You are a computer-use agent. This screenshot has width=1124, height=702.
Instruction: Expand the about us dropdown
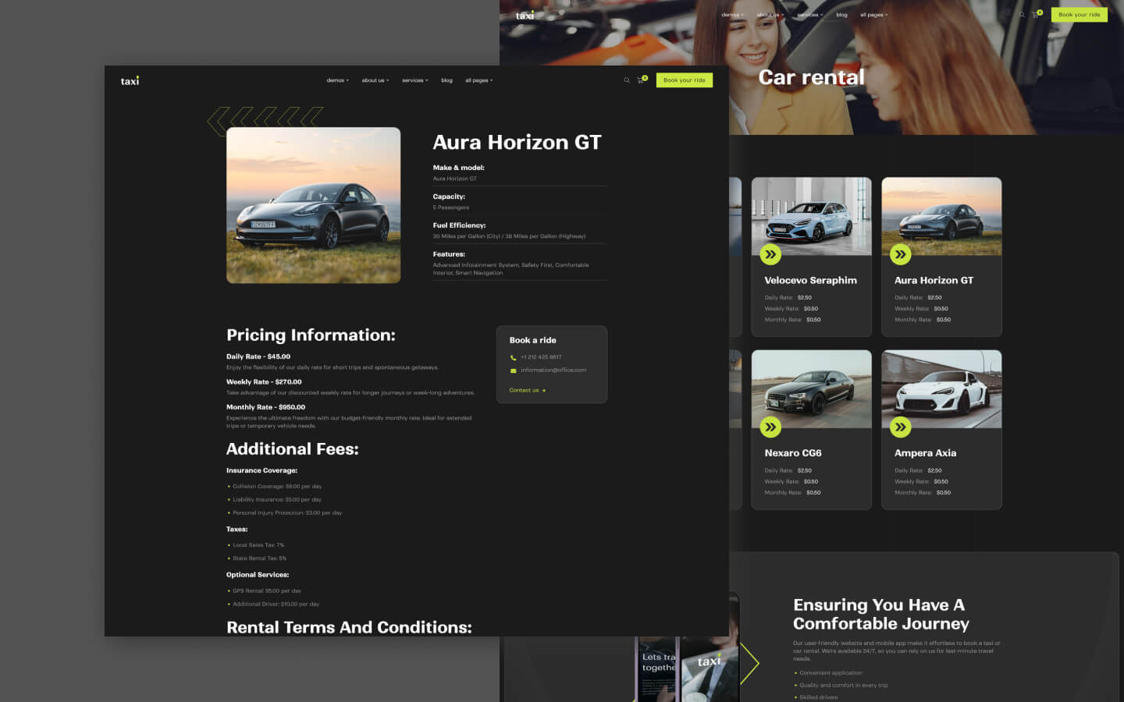(x=375, y=80)
